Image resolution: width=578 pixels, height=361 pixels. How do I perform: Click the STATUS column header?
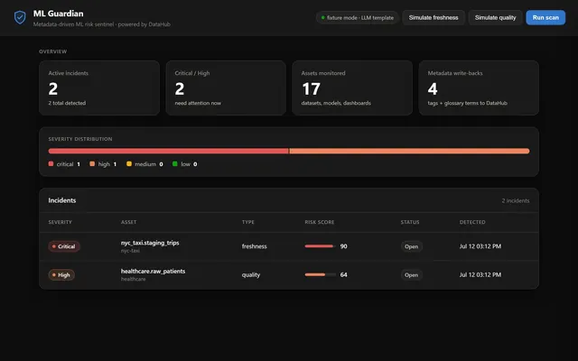click(x=410, y=222)
